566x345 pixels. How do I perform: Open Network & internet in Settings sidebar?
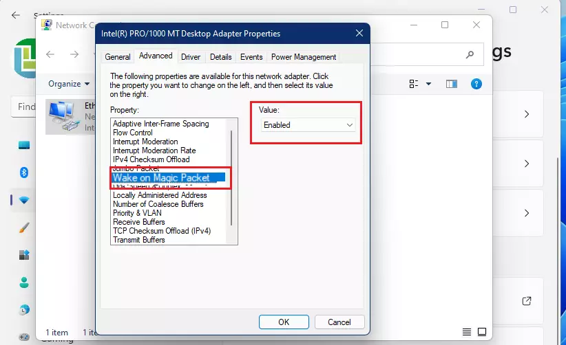pyautogui.click(x=24, y=200)
